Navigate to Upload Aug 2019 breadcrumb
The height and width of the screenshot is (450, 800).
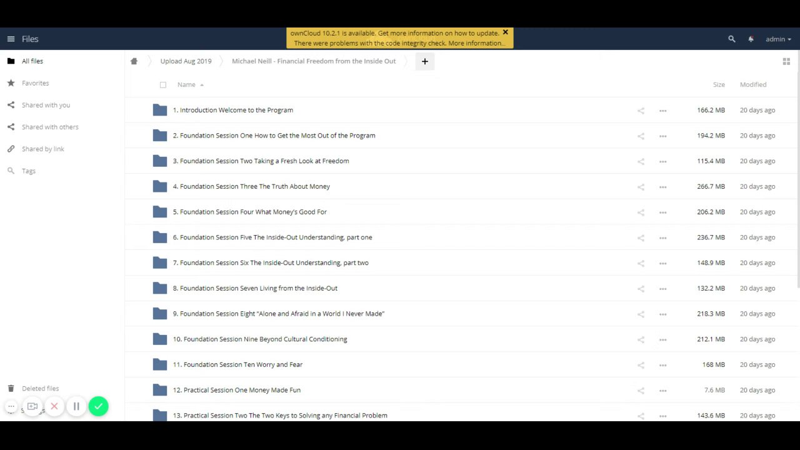(186, 61)
